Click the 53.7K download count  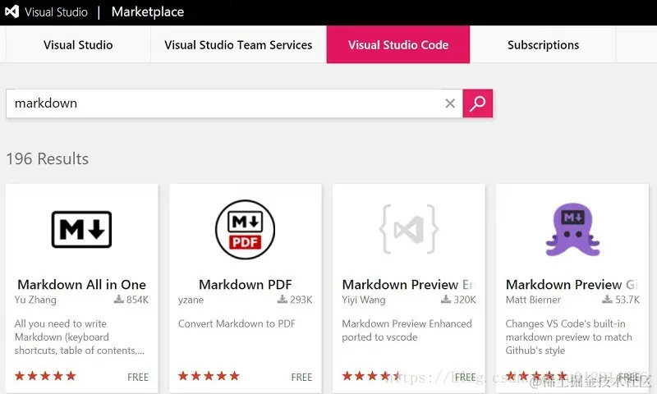click(x=627, y=300)
